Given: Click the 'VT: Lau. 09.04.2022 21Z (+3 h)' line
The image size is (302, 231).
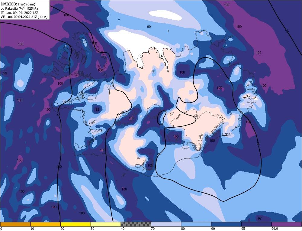Looking at the screenshot, I should point(24,17).
